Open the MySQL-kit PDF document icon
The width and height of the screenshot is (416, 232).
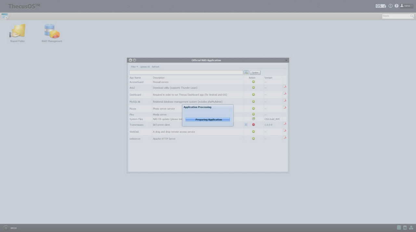pyautogui.click(x=285, y=101)
